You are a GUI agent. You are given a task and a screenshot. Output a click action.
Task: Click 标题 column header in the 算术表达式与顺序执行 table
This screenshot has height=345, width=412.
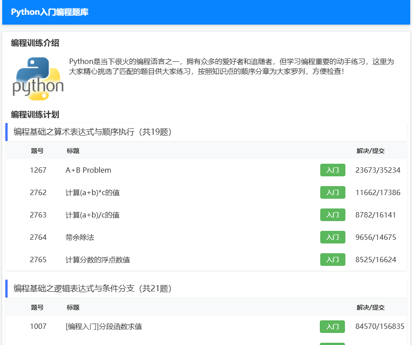73,151
